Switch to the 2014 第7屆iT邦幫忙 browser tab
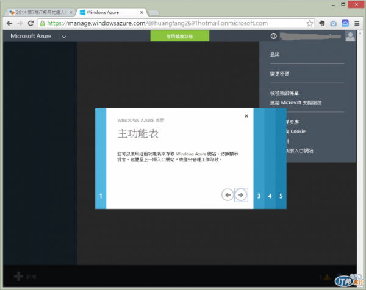The height and width of the screenshot is (290, 366). click(x=41, y=12)
